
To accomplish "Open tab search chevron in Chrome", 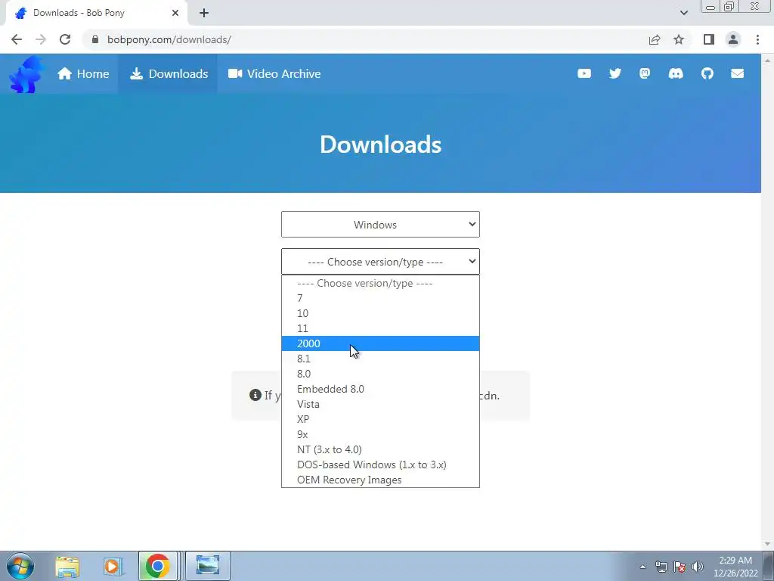I will point(683,14).
